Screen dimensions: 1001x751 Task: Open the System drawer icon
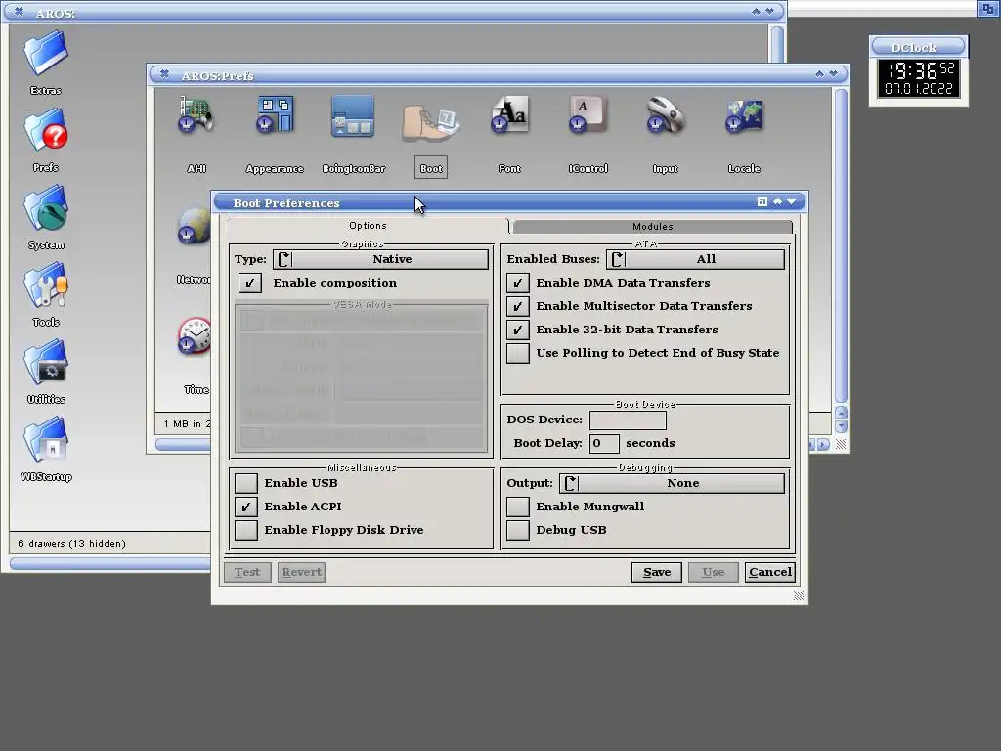pos(46,209)
